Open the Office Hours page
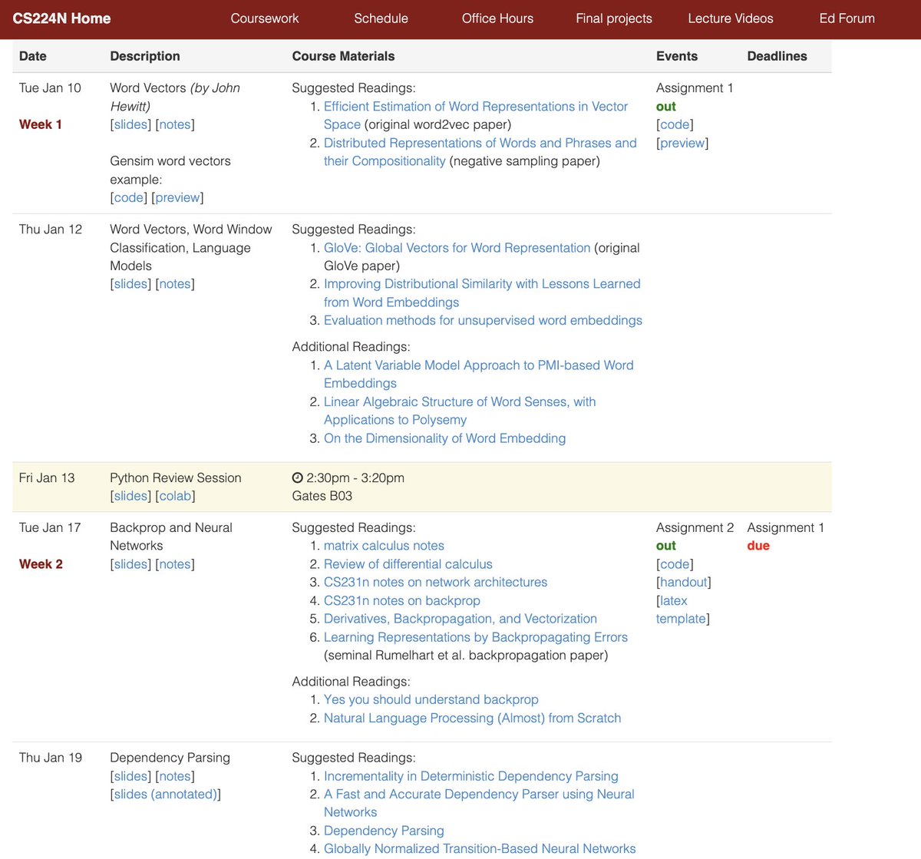Screen dimensions: 921x859 pos(497,18)
